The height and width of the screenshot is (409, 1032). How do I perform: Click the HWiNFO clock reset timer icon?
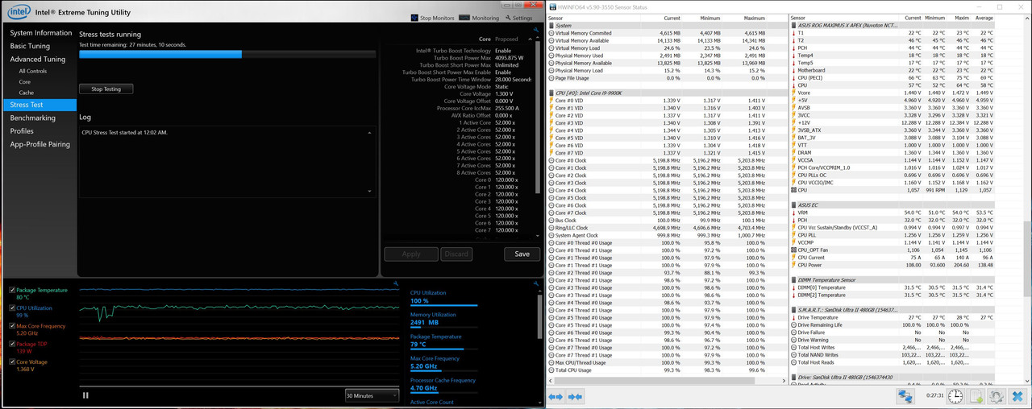coord(955,396)
